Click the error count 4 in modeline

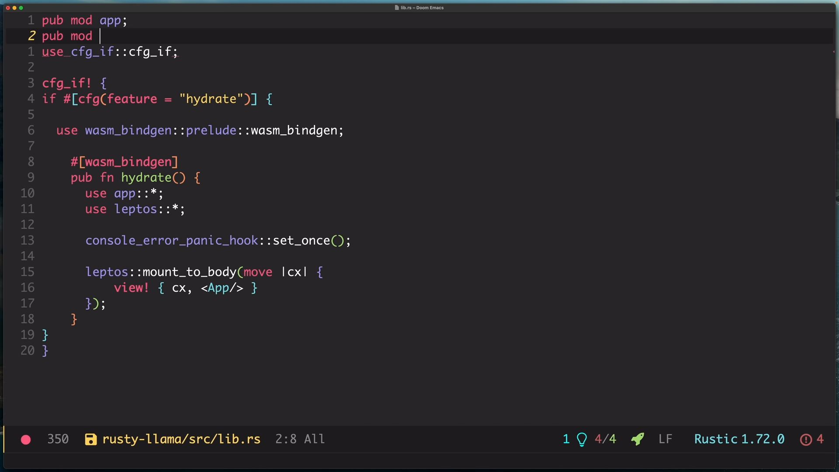pos(820,439)
